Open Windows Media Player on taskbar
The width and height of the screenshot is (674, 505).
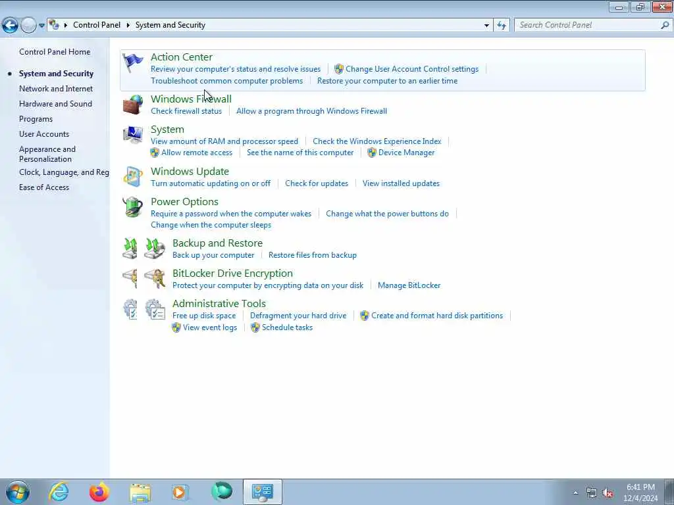tap(180, 492)
